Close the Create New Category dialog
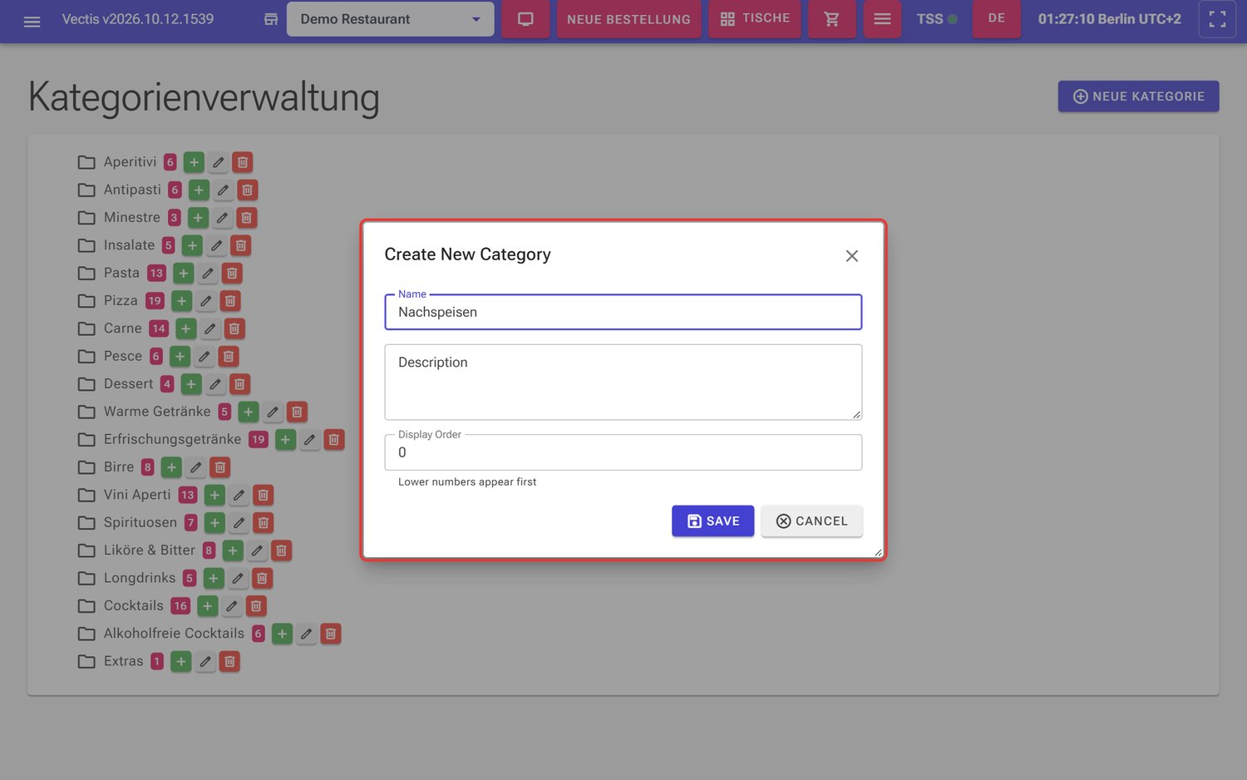Screen dimensions: 1247x780 point(852,256)
